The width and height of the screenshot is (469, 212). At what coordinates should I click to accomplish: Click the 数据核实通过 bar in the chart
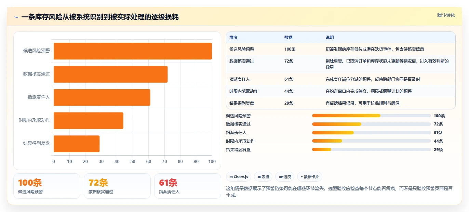tap(111, 74)
